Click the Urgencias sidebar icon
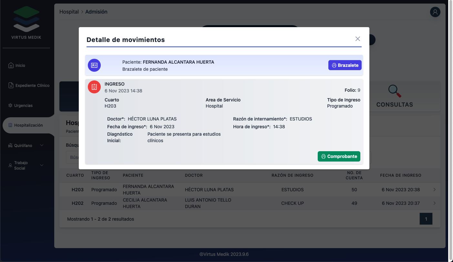Image resolution: width=453 pixels, height=262 pixels. [x=10, y=106]
